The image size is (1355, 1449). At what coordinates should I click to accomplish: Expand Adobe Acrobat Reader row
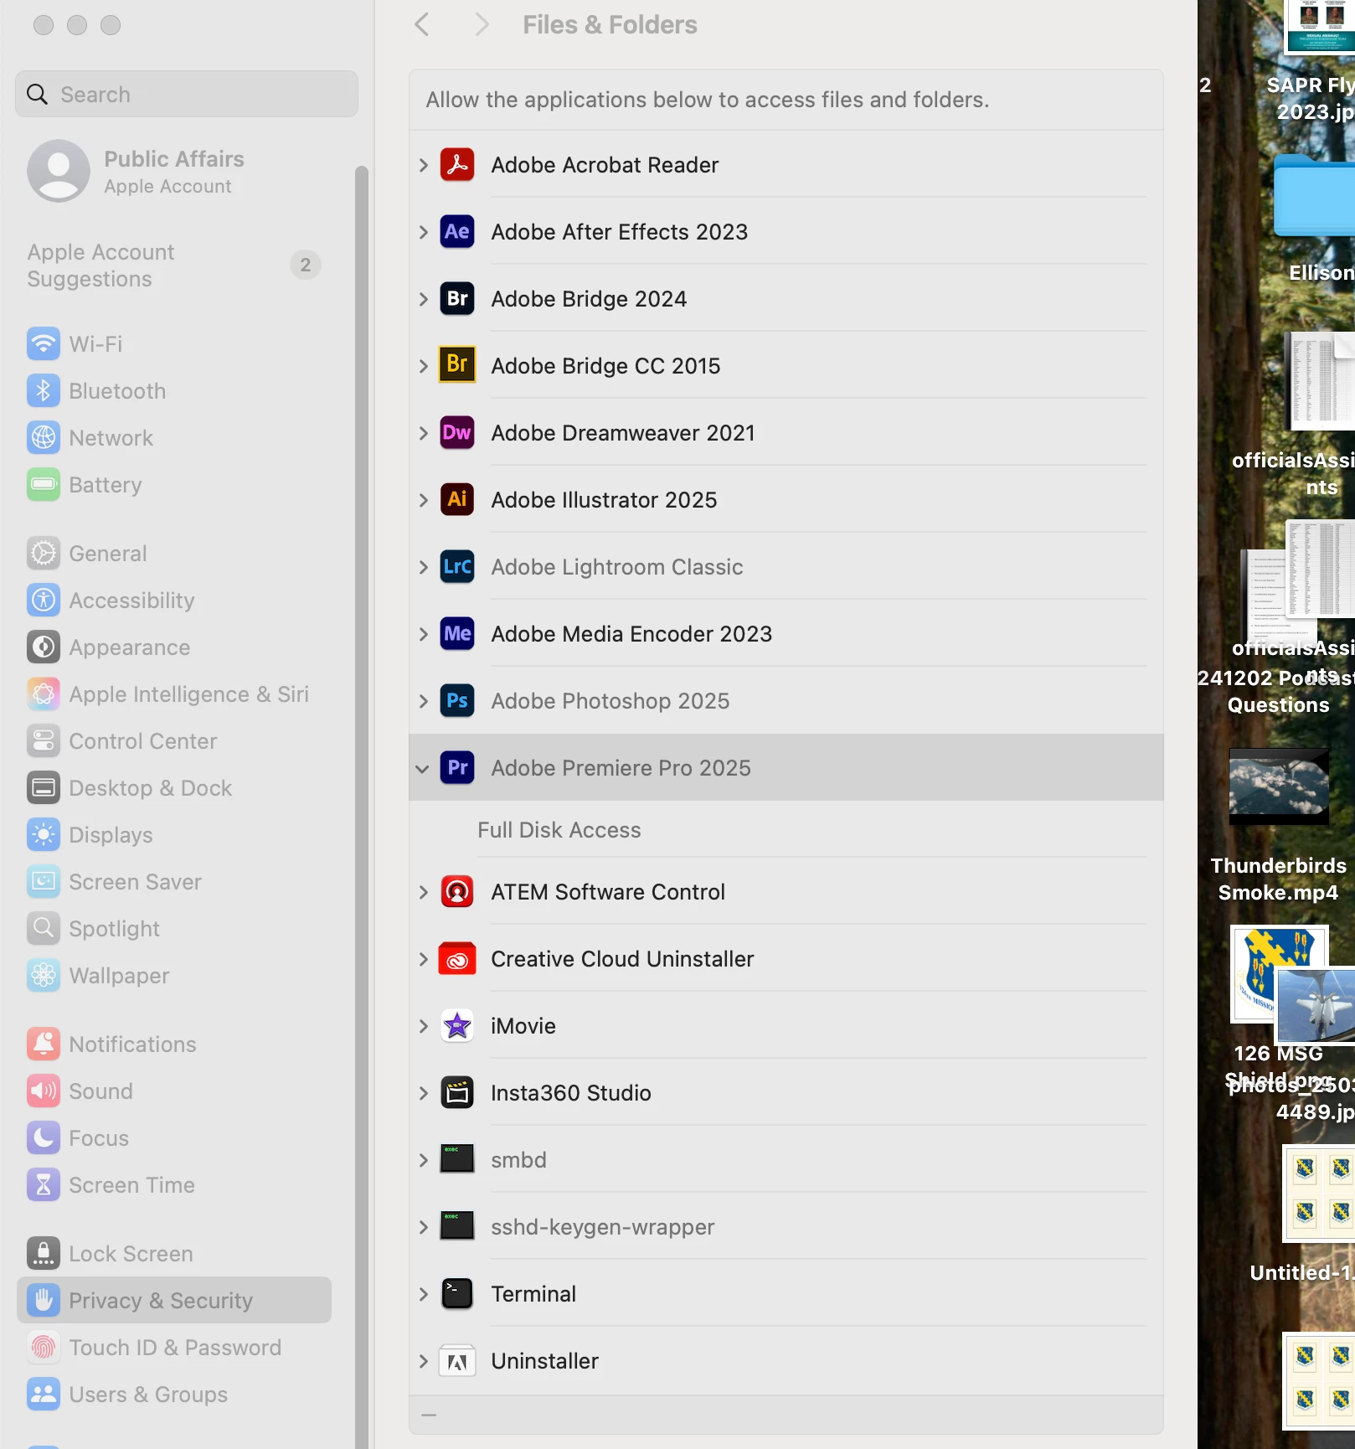coord(423,165)
